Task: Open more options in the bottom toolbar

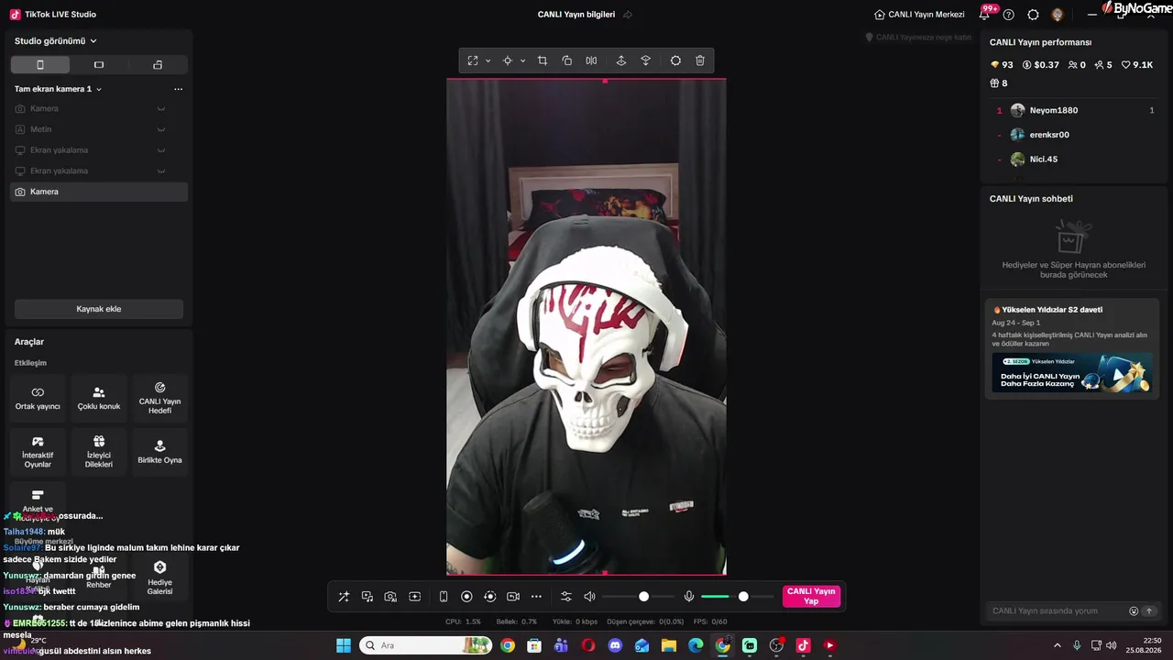Action: [536, 597]
